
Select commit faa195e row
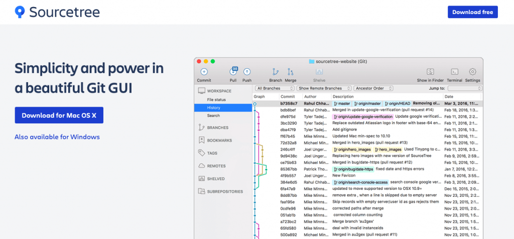(x=367, y=202)
